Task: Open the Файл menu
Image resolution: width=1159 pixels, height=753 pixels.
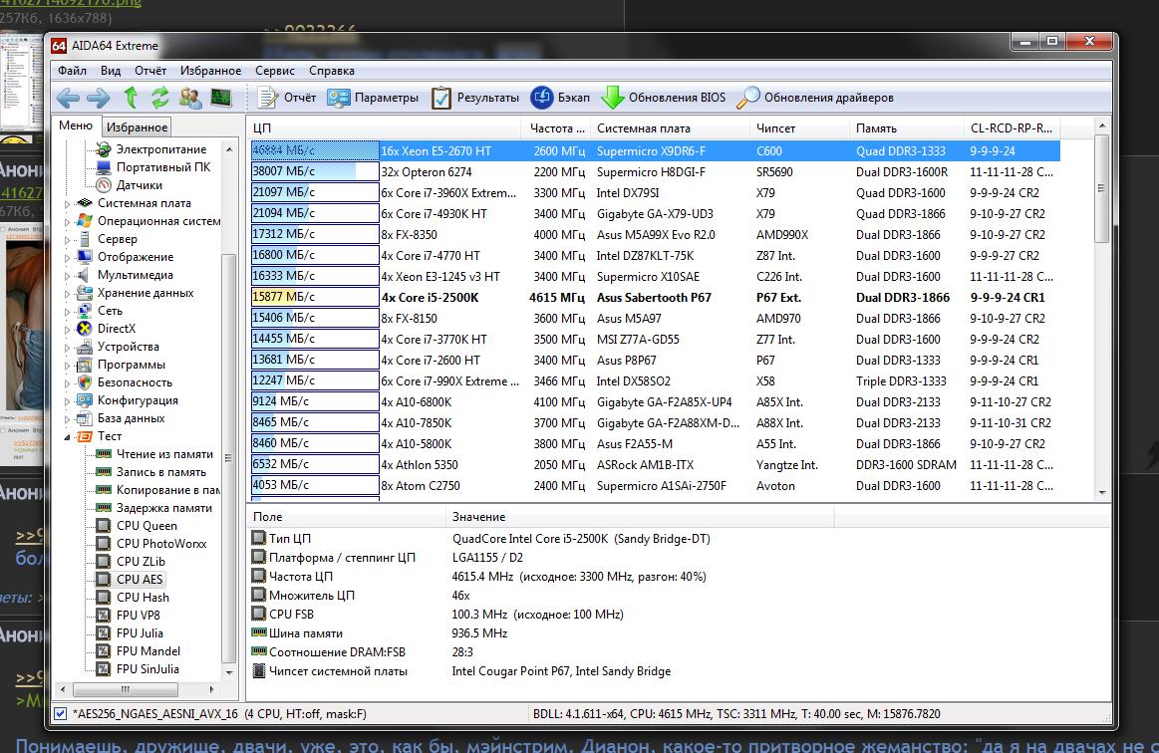Action: coord(72,71)
